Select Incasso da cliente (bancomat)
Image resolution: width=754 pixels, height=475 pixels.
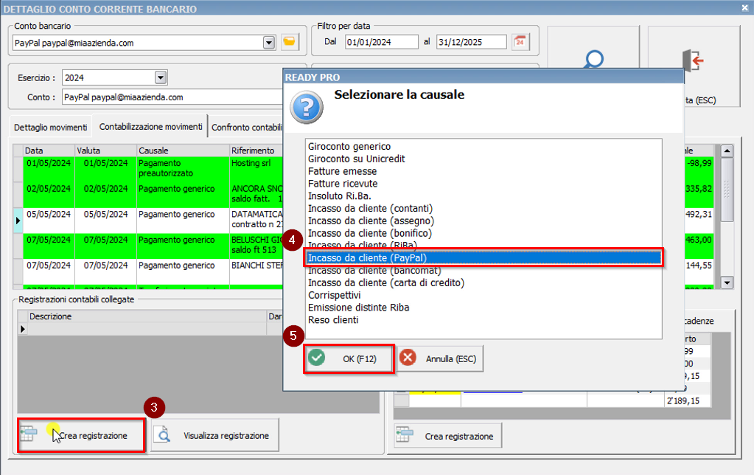(484, 271)
